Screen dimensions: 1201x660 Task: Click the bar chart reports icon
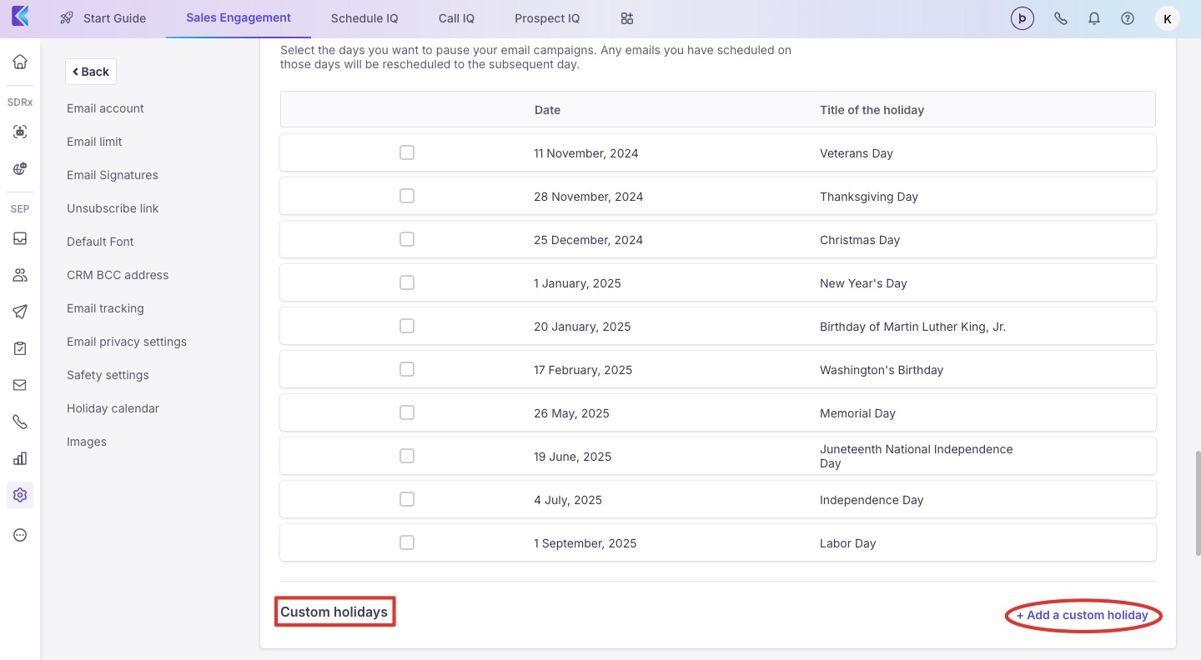20,458
